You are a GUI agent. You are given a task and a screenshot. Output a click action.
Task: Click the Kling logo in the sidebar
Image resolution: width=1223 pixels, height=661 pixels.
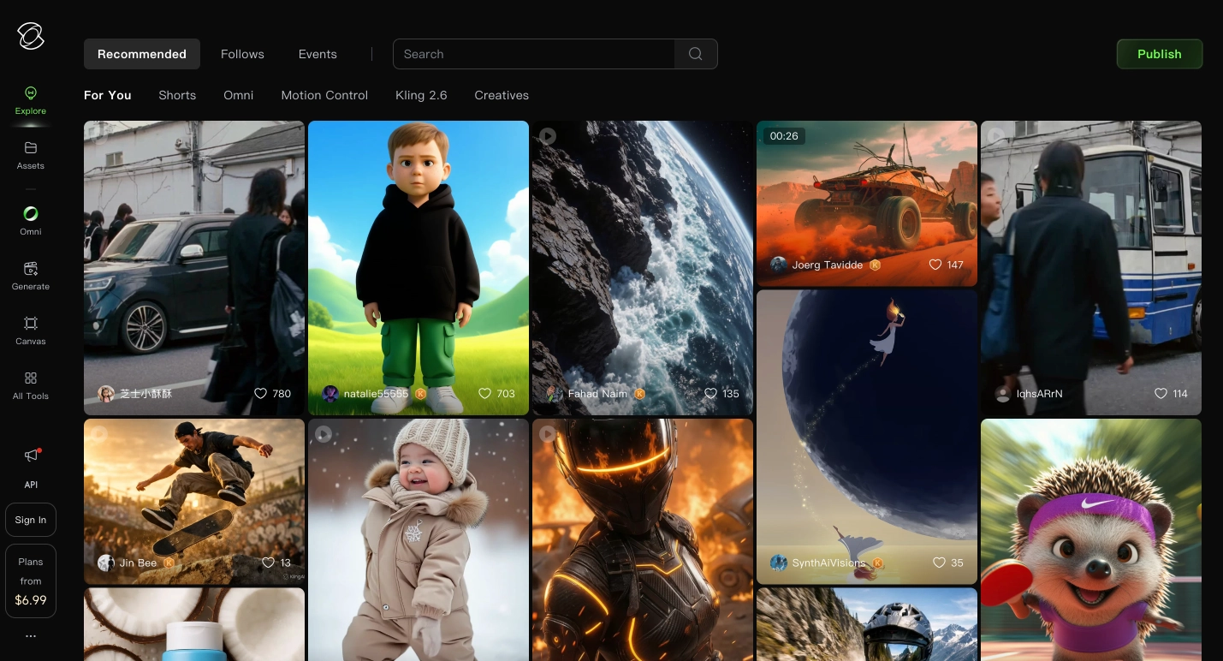(x=31, y=36)
